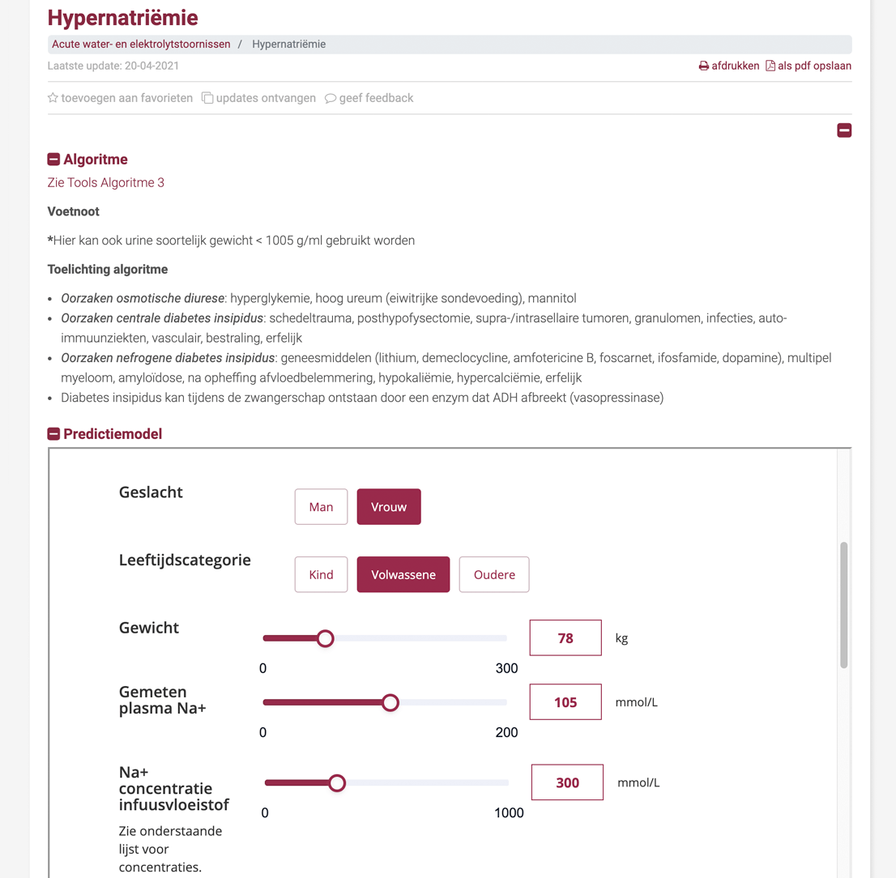Collapse the Predictiemodel section
896x878 pixels.
coord(54,434)
